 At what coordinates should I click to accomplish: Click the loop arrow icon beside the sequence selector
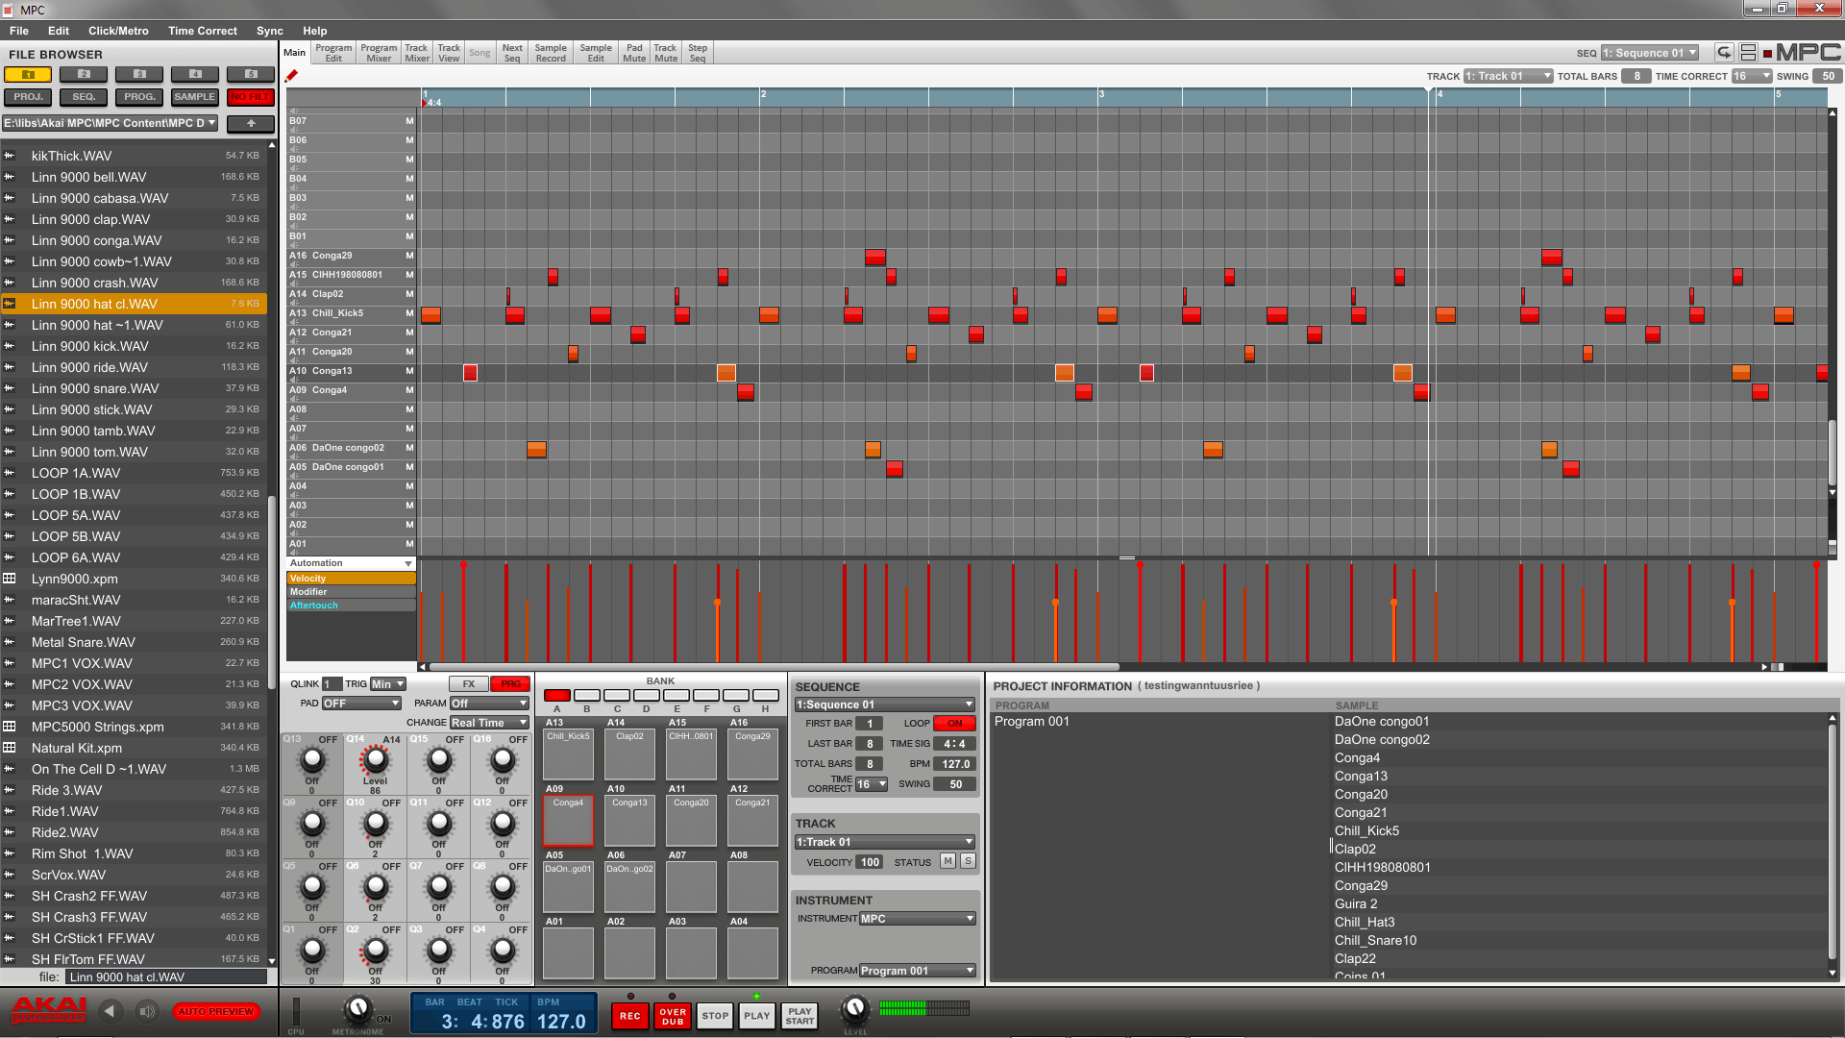(1724, 53)
